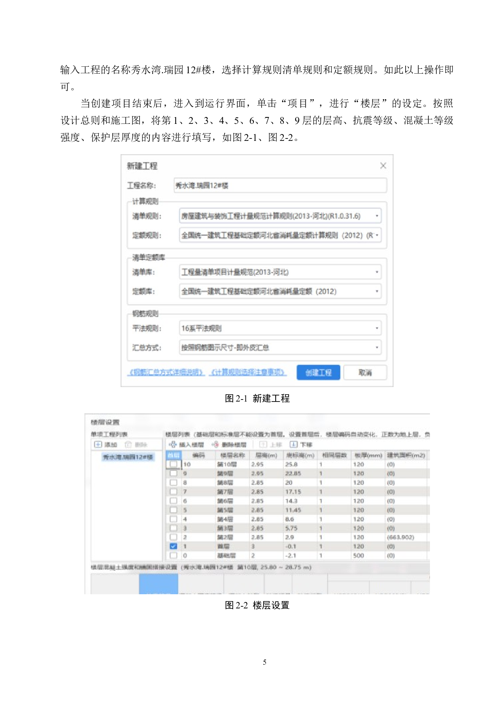The width and height of the screenshot is (502, 710).
Task: Select the 第7层 floor name cell
Action: point(232,491)
